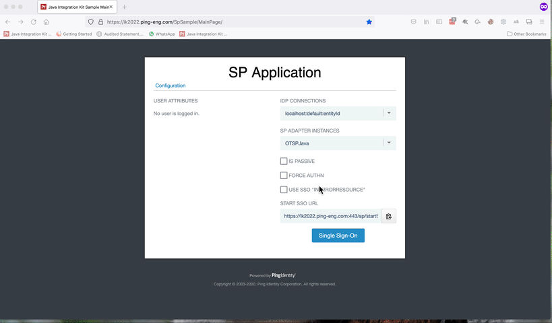This screenshot has height=323, width=552.
Task: Toggle the browser sidebar icon
Action: pyautogui.click(x=439, y=22)
